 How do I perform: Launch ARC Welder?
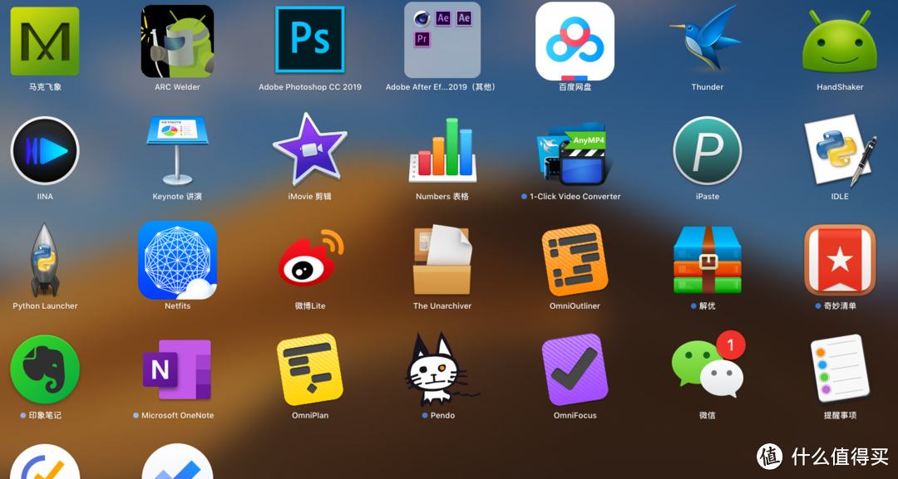[178, 42]
